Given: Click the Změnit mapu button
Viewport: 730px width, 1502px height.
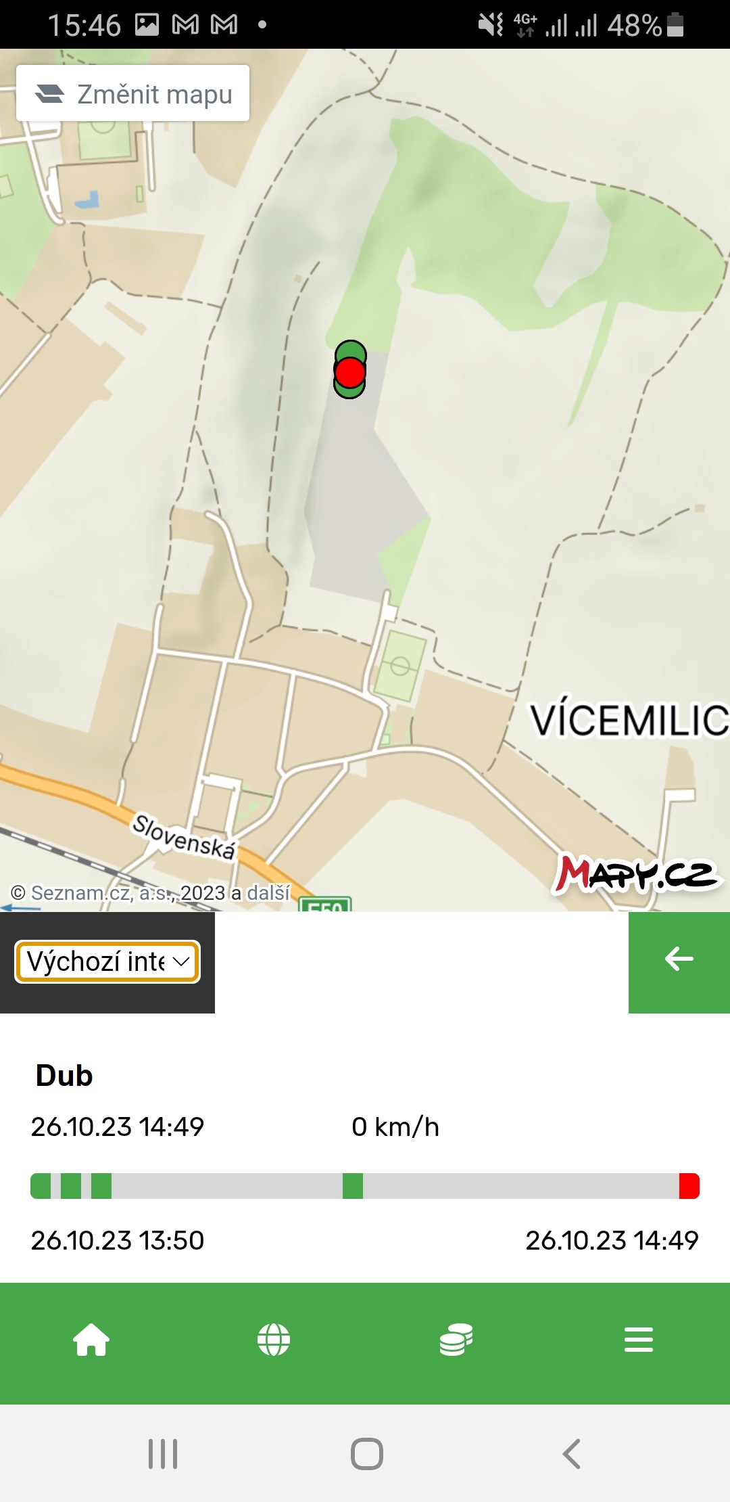Looking at the screenshot, I should tap(132, 93).
